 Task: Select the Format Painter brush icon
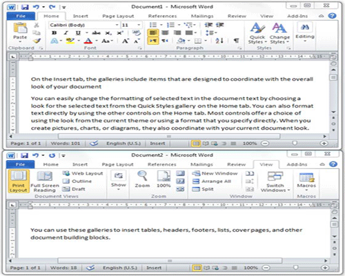pos(37,41)
